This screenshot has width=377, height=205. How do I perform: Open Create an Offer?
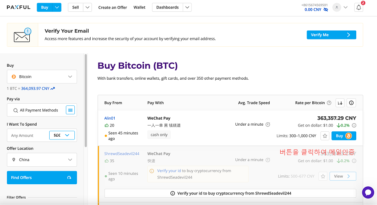113,7
